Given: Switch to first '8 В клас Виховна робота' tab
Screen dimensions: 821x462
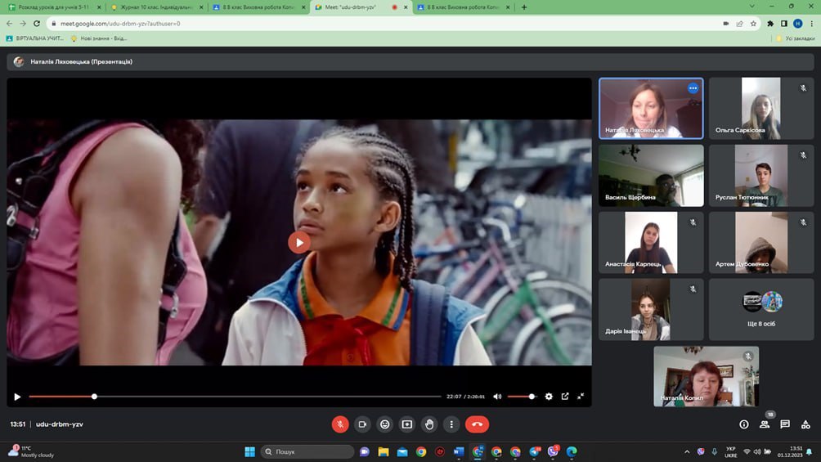Looking at the screenshot, I should tap(259, 7).
